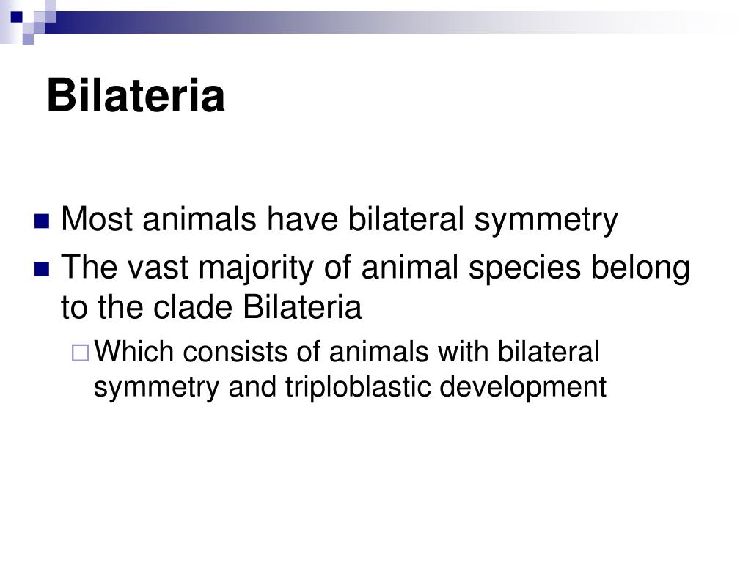Click the word 'triploblastic' in sub-bullet
Screen dimensions: 751x563
358,386
